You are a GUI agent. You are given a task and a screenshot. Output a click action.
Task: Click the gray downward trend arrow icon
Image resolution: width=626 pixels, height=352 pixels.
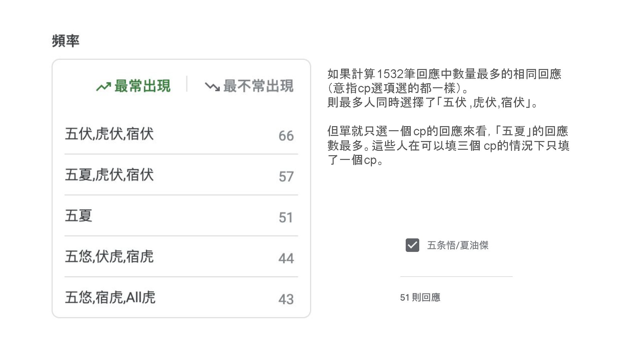[212, 87]
